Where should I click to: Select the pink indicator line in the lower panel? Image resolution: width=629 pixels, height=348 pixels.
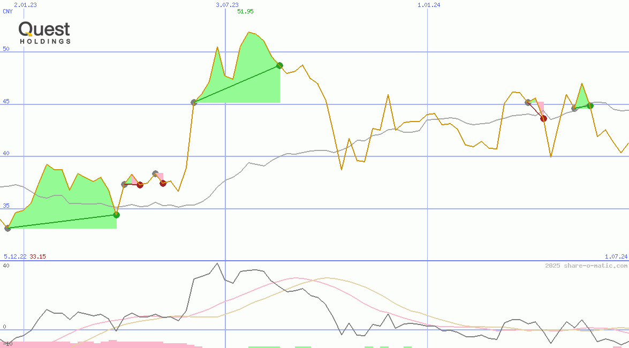(294, 278)
